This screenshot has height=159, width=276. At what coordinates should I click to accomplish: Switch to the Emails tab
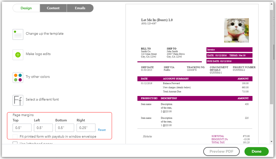click(x=80, y=8)
